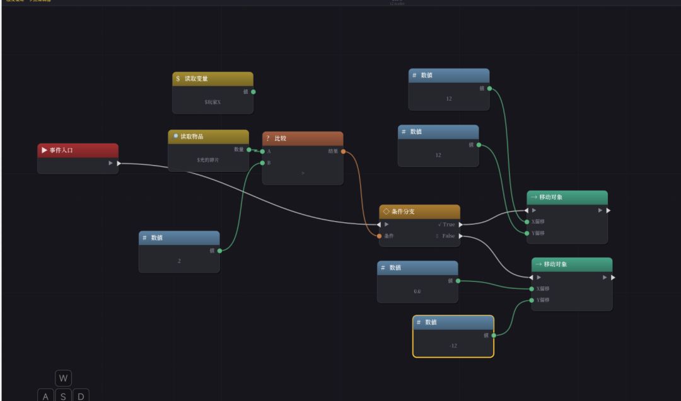Click the diamond icon on 条件分支 node
The width and height of the screenshot is (681, 401).
pos(386,212)
